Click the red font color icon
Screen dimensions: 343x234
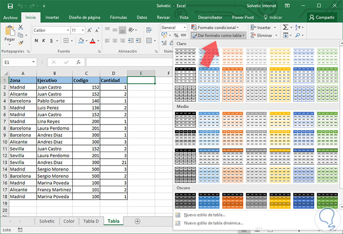[x=93, y=42]
